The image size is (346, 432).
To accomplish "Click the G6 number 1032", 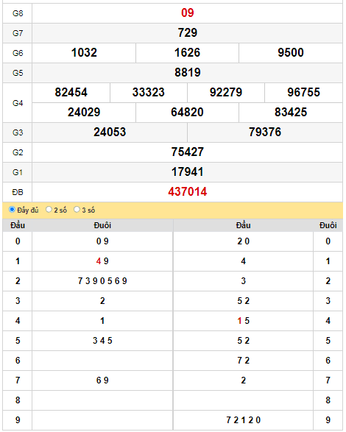I will (x=84, y=53).
